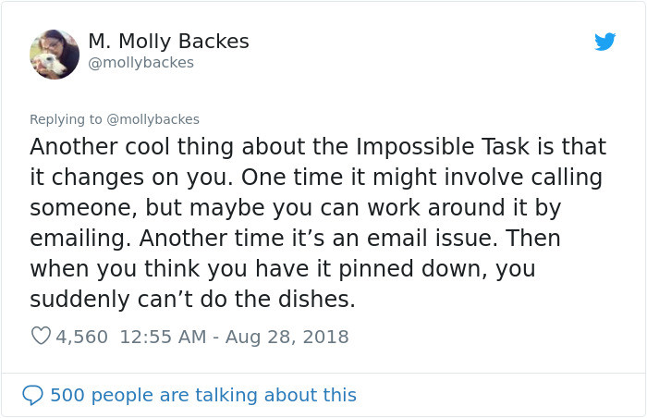Open the 12:55 AM time of the tweet
This screenshot has width=647, height=418.
(163, 337)
